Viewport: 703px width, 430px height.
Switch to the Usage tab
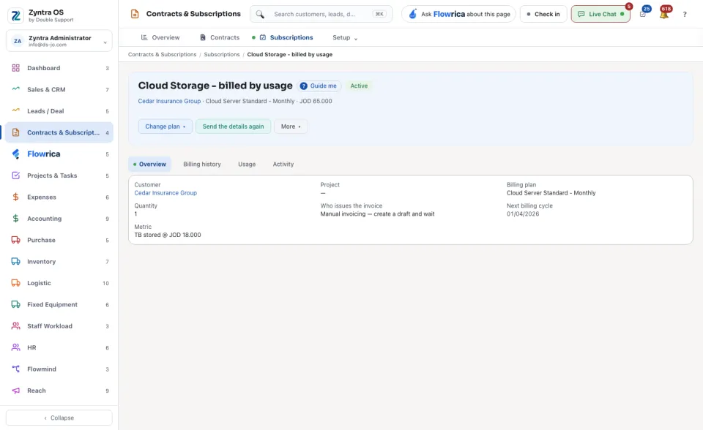[247, 164]
